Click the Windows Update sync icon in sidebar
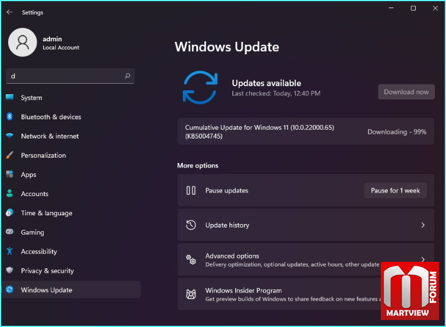 tap(9, 289)
